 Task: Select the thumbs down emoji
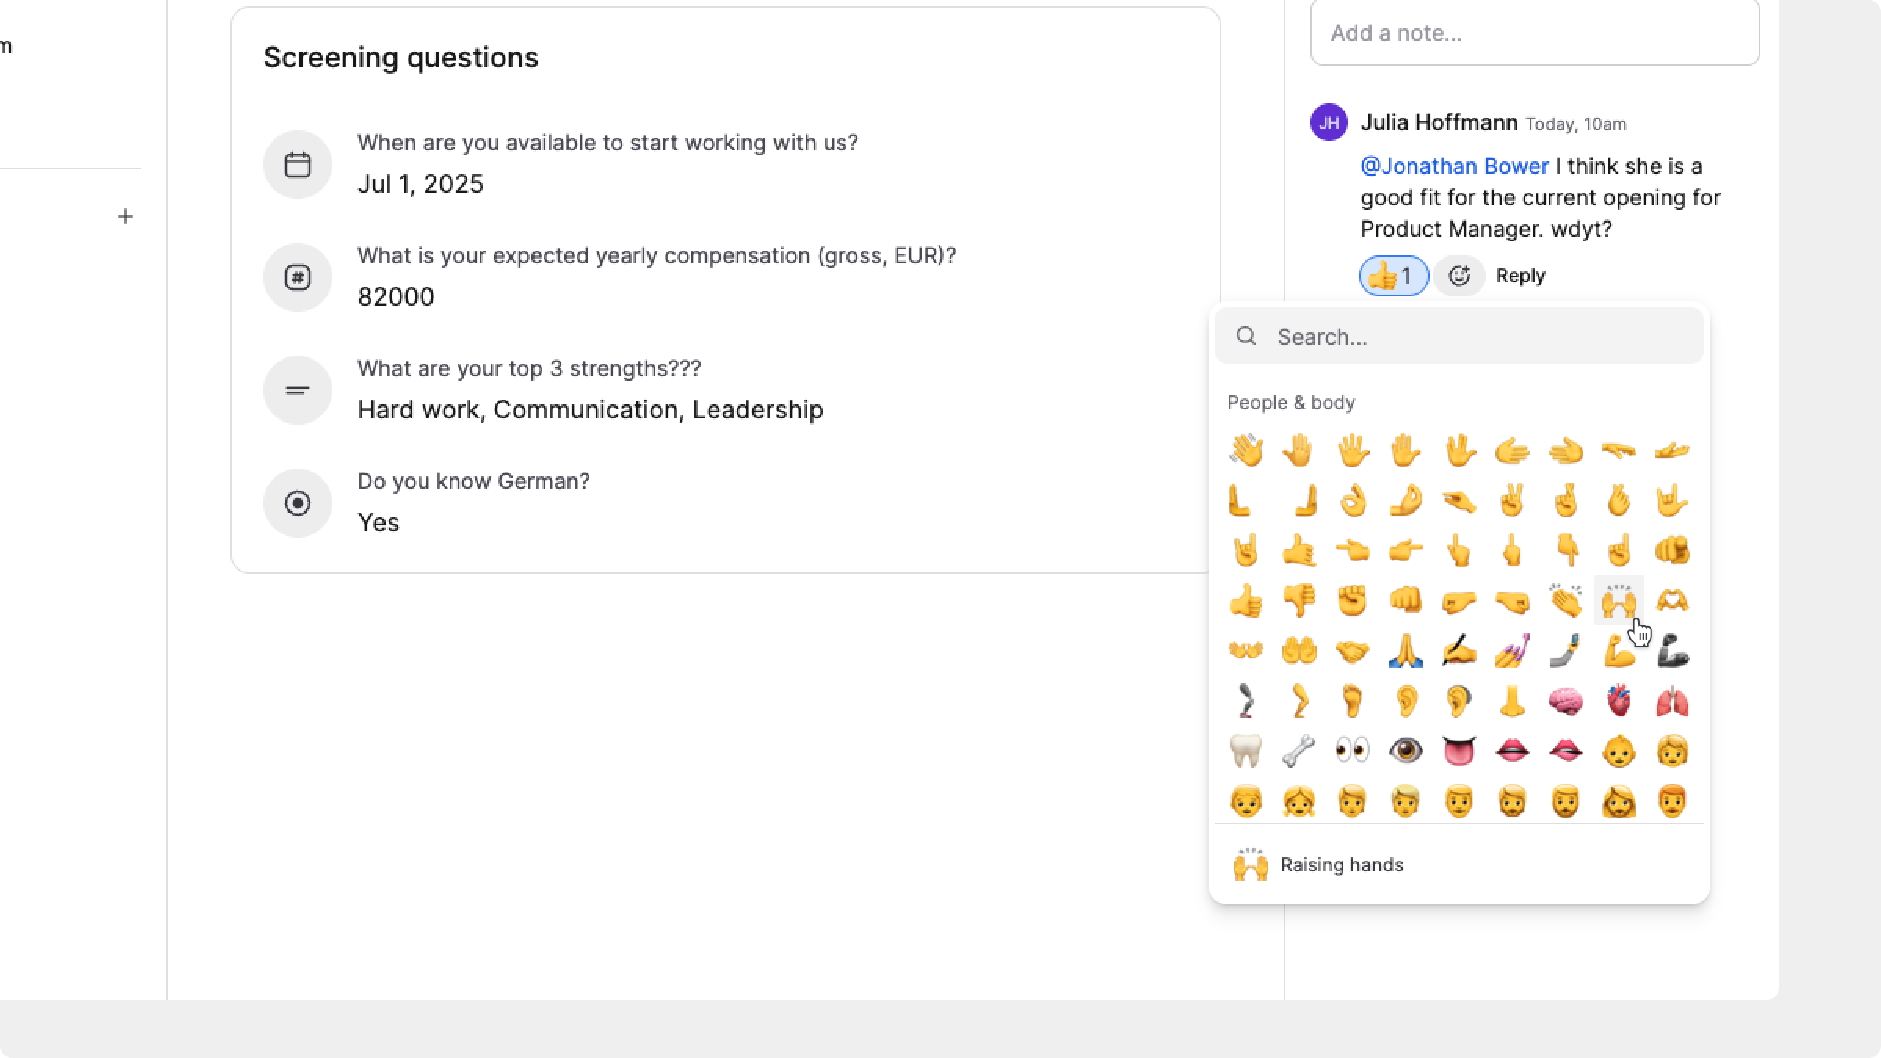(1299, 601)
